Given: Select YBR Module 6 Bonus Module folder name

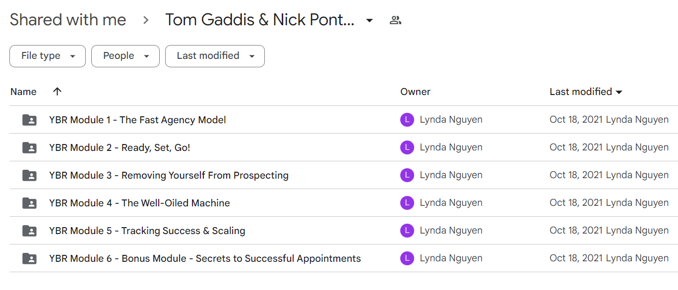Looking at the screenshot, I should tap(205, 258).
